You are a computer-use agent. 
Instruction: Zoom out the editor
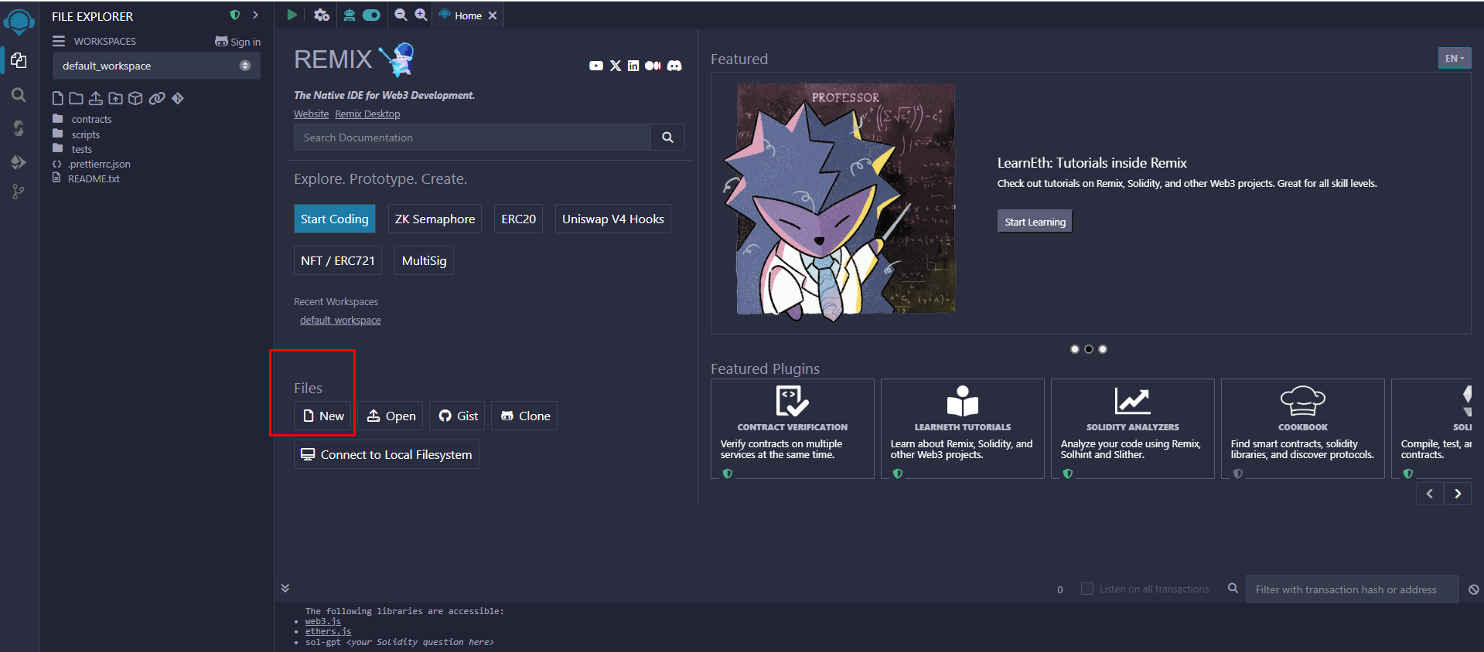[401, 15]
